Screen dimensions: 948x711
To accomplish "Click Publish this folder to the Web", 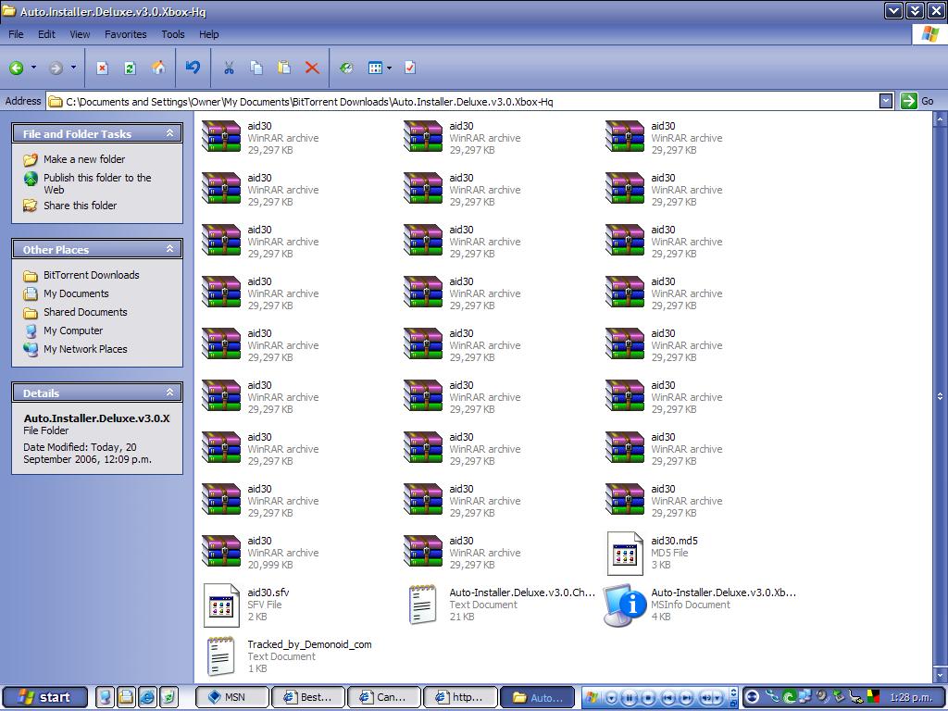I will 97,183.
